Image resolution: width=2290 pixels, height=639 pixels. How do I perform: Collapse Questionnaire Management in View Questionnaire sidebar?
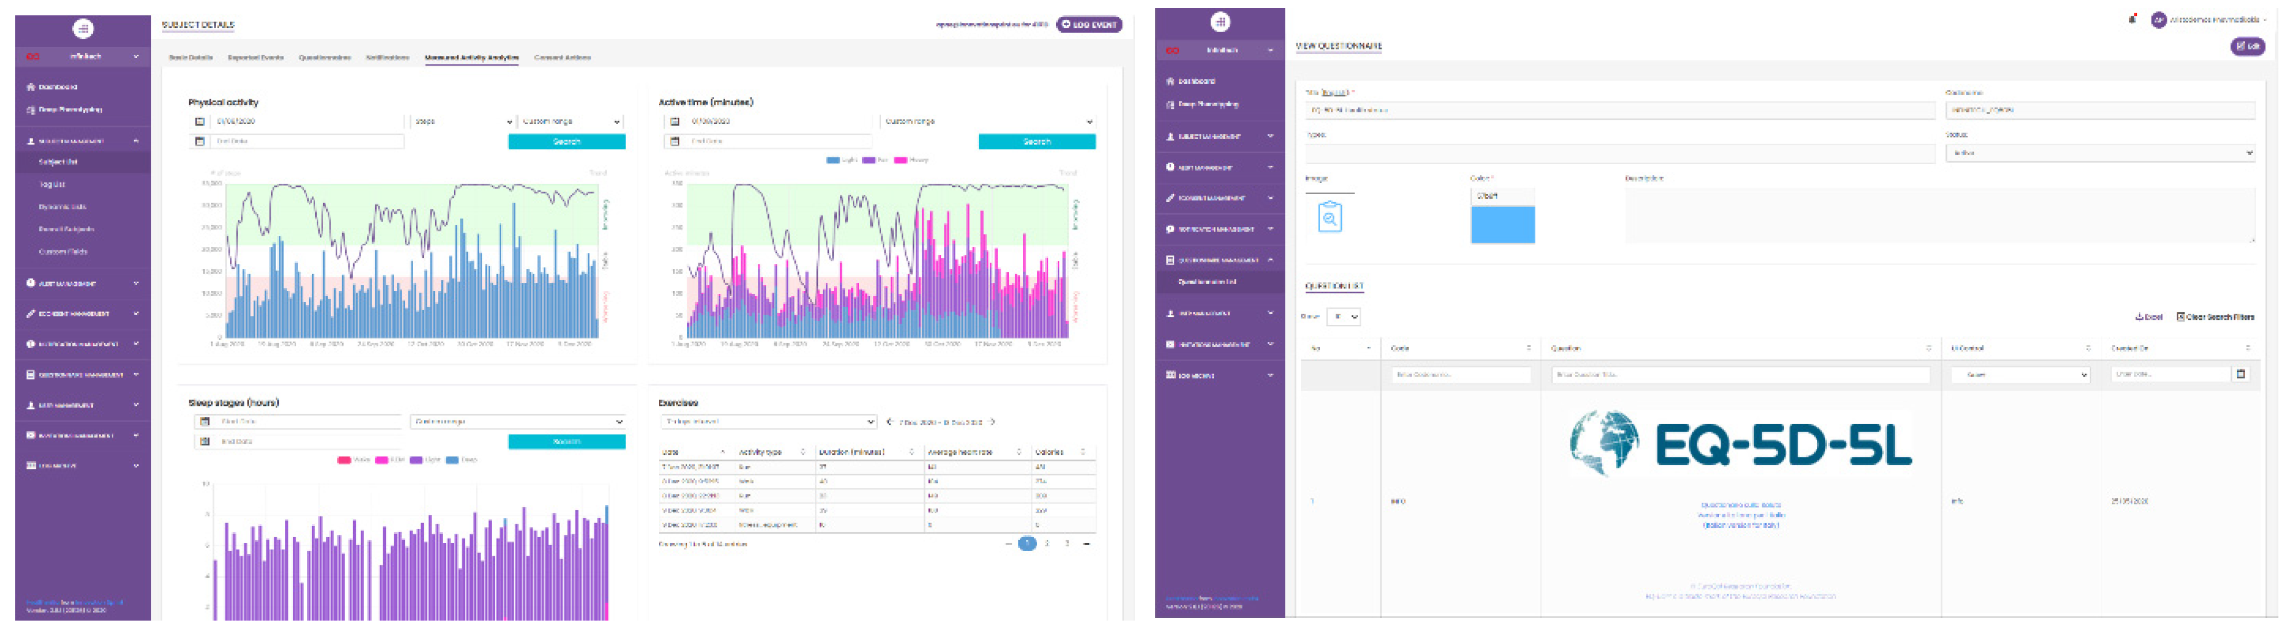click(x=1219, y=260)
